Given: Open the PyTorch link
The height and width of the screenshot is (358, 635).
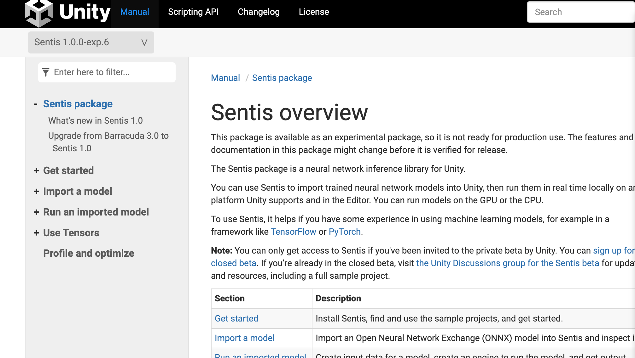Looking at the screenshot, I should click(344, 232).
